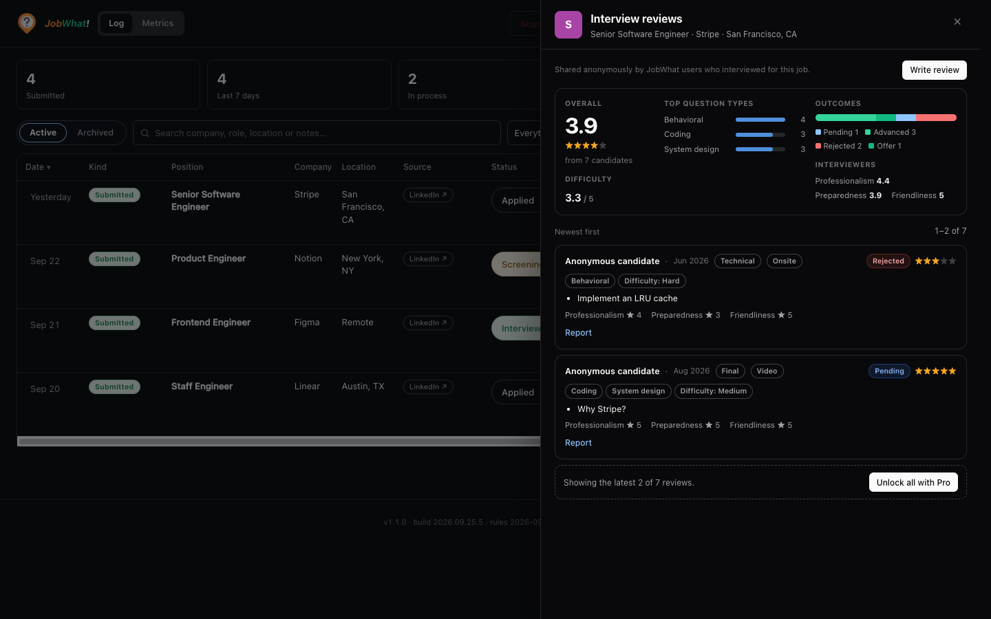Click the Frontend Engineer position cell
The image size is (991, 619).
(211, 323)
